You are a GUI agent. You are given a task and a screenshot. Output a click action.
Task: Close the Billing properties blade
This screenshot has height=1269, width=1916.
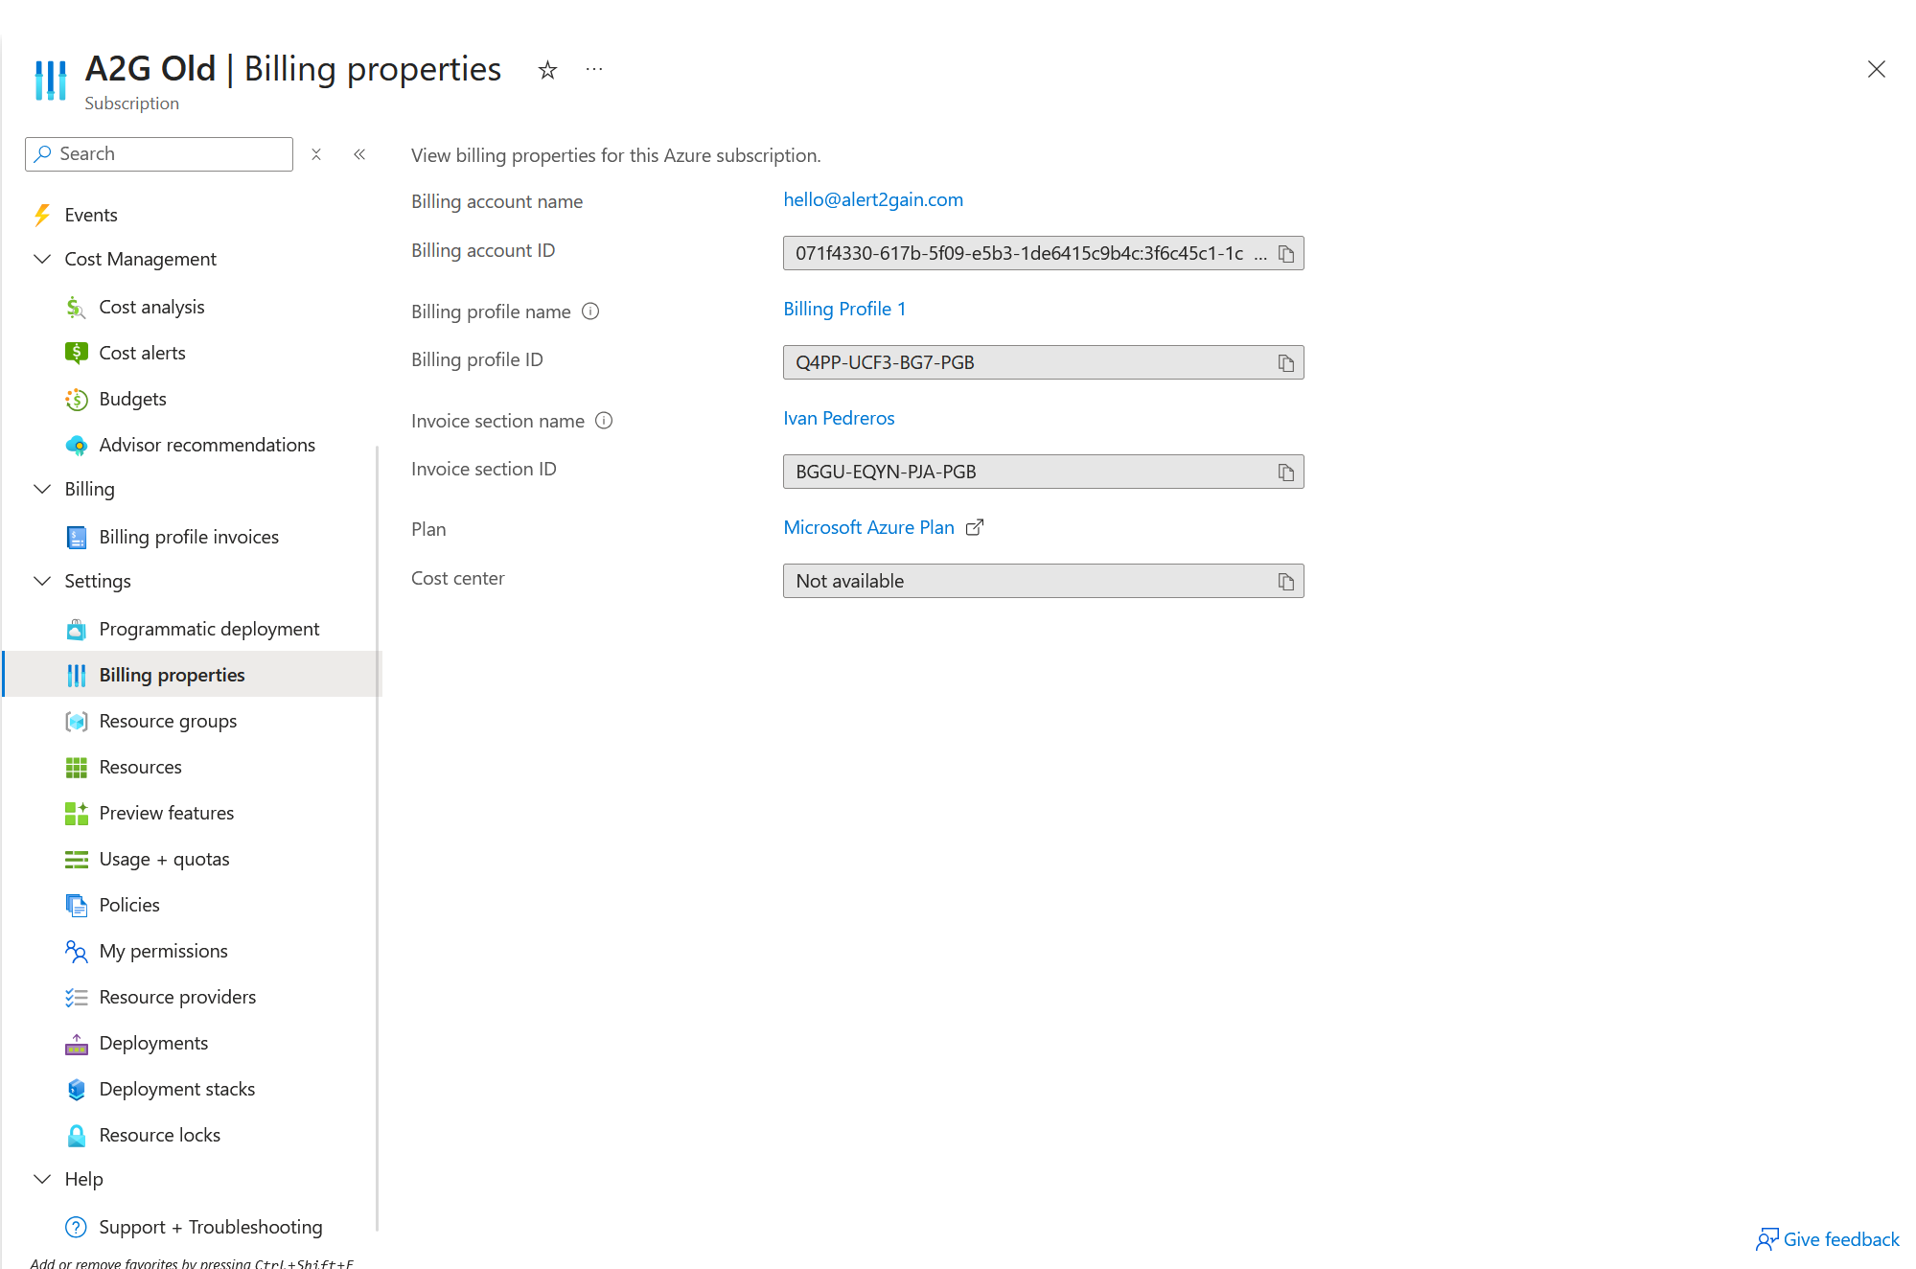pos(1876,69)
